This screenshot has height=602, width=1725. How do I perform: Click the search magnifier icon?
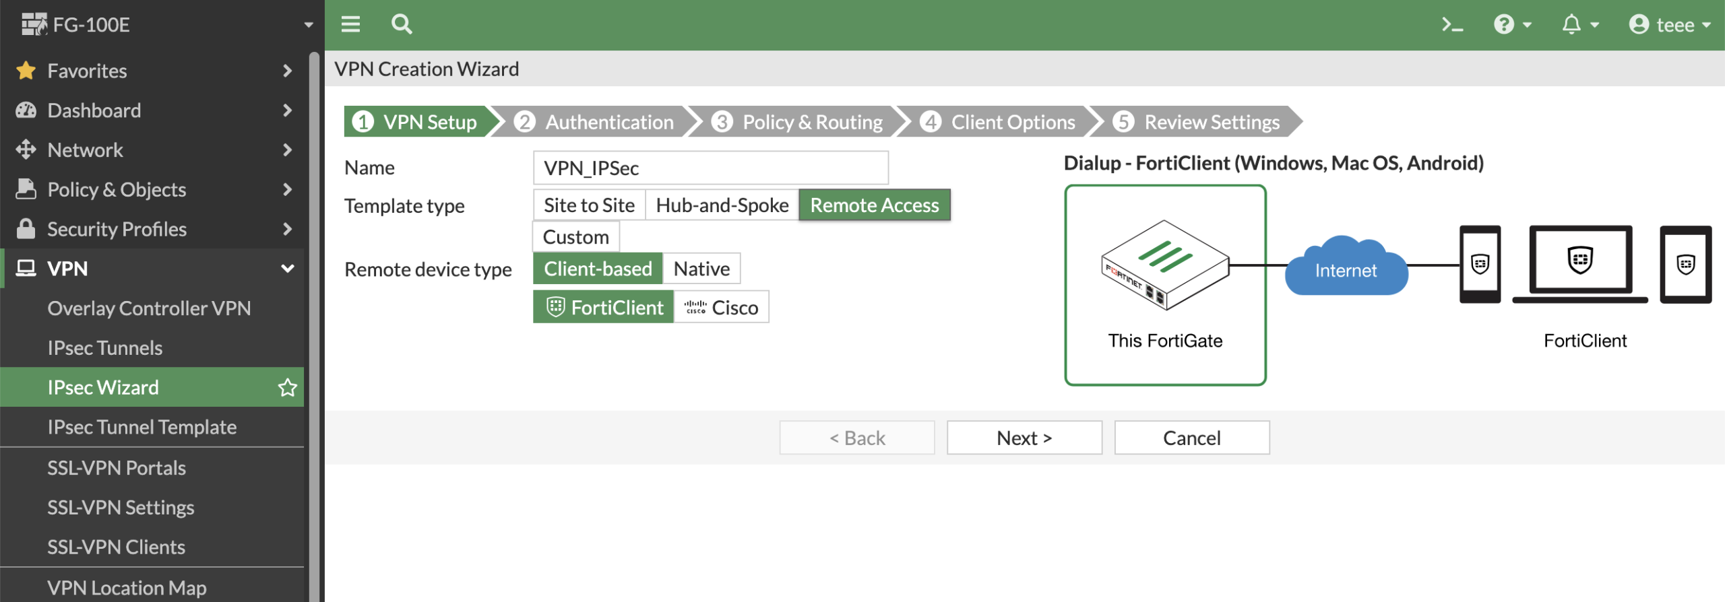click(402, 25)
